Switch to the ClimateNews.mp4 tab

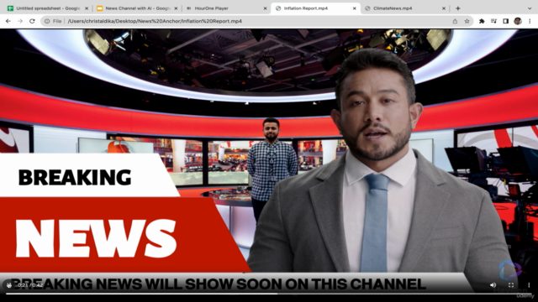pyautogui.click(x=404, y=8)
